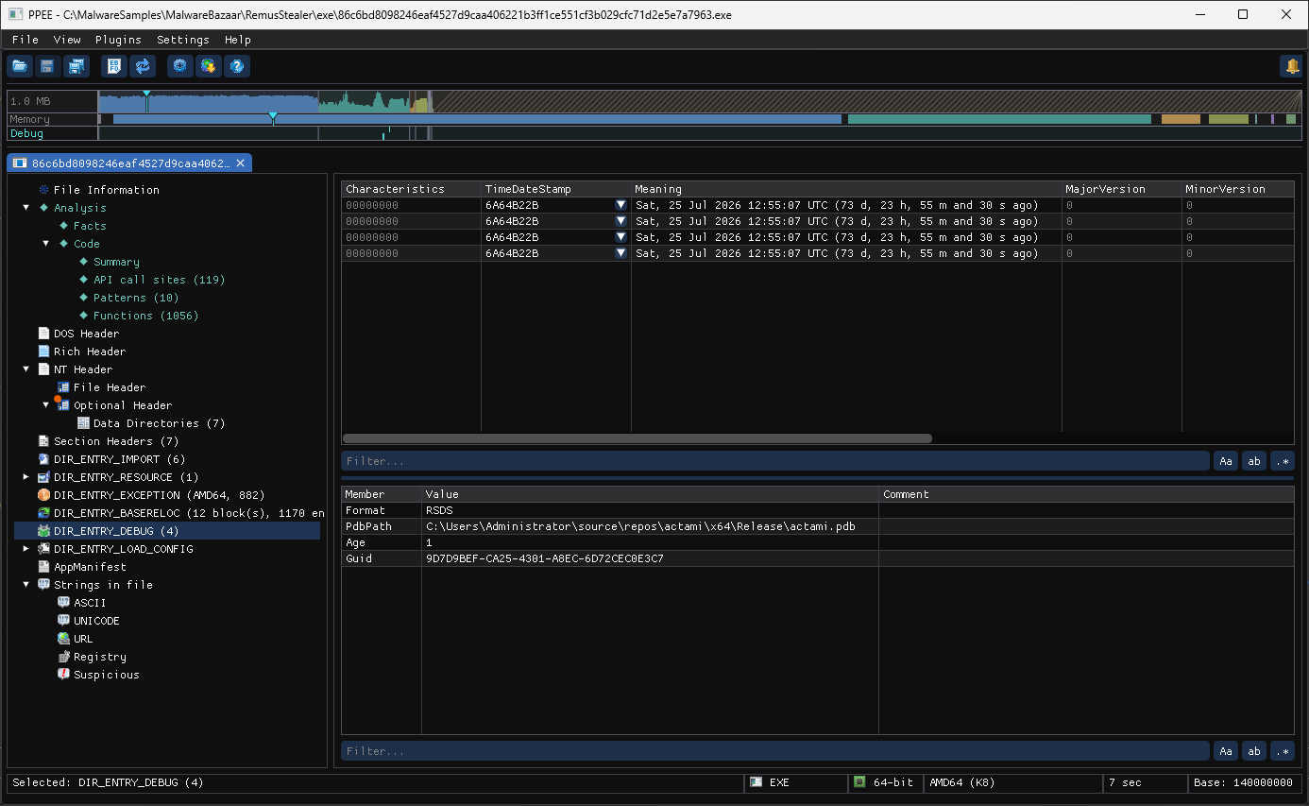Click the open file folder toolbar icon
The height and width of the screenshot is (806, 1309).
[20, 66]
